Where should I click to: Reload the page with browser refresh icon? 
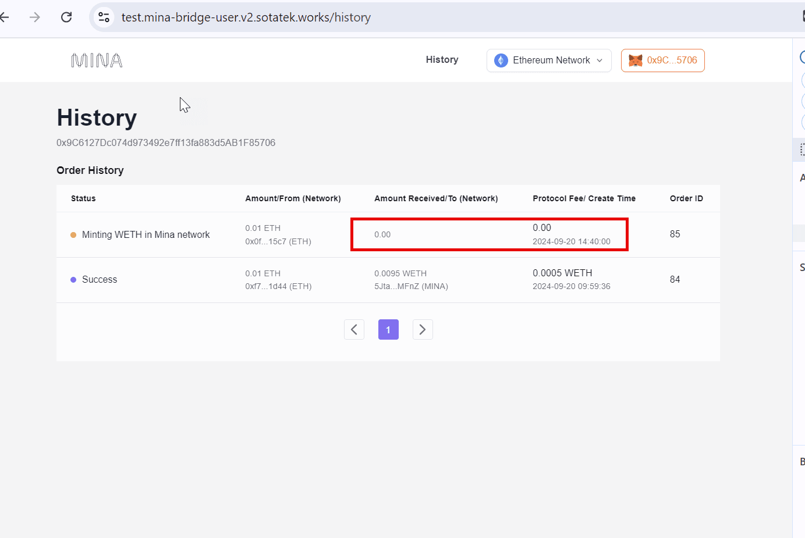point(66,17)
